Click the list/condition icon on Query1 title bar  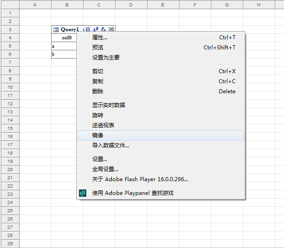(x=88, y=29)
